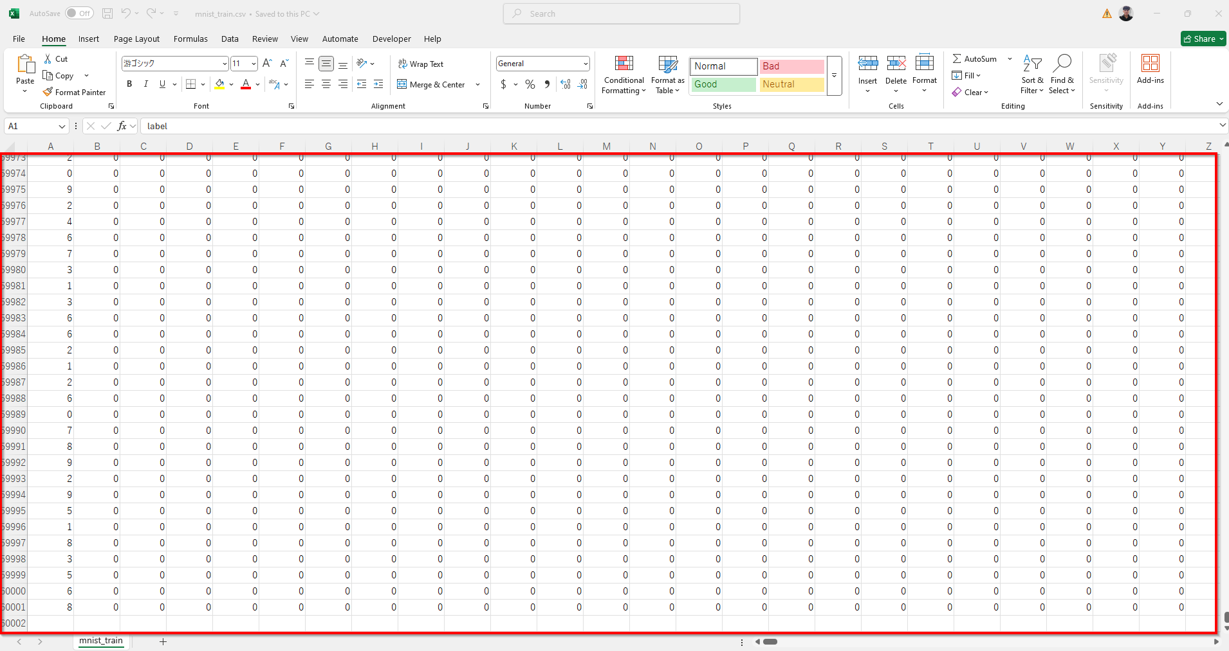Open the Formulas ribbon tab
This screenshot has height=651, width=1229.
coord(190,39)
